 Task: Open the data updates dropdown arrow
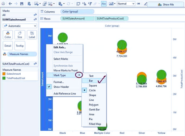pyautogui.click(x=64, y=4)
